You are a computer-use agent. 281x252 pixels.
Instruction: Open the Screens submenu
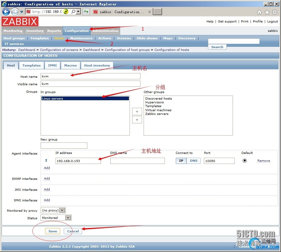point(124,38)
